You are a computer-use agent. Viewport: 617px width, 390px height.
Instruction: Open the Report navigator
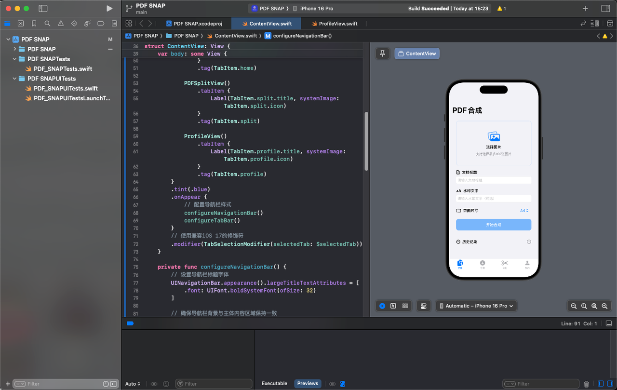click(114, 23)
